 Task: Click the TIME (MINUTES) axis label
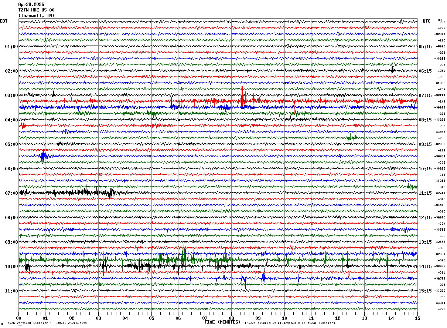[222, 322]
